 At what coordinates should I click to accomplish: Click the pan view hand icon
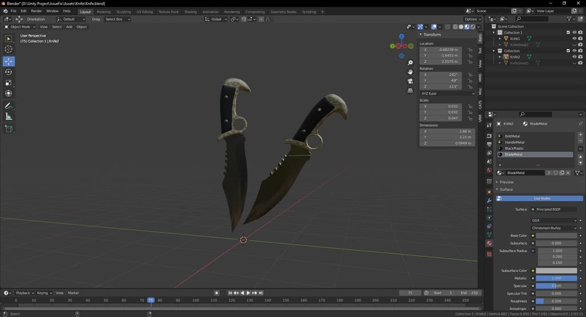point(410,72)
